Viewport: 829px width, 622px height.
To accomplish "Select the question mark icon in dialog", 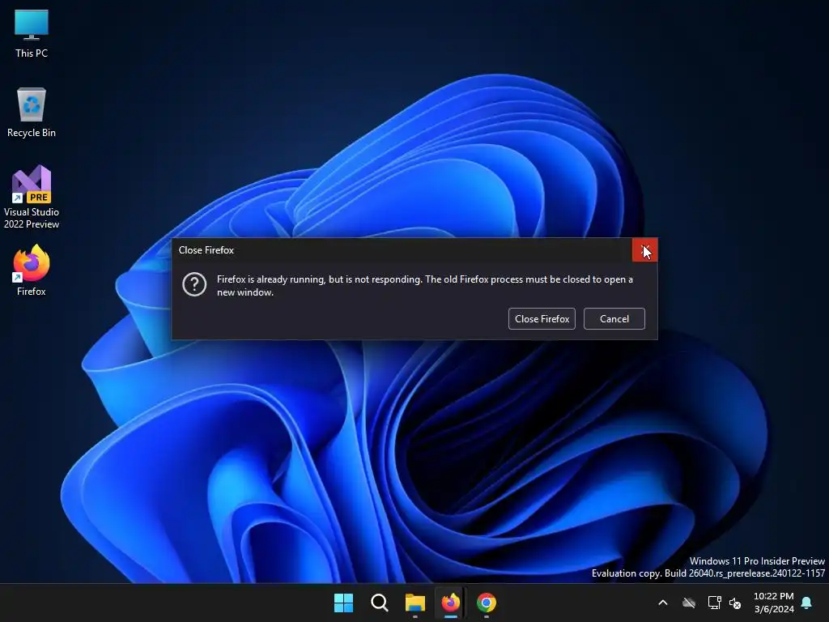I will coord(194,284).
